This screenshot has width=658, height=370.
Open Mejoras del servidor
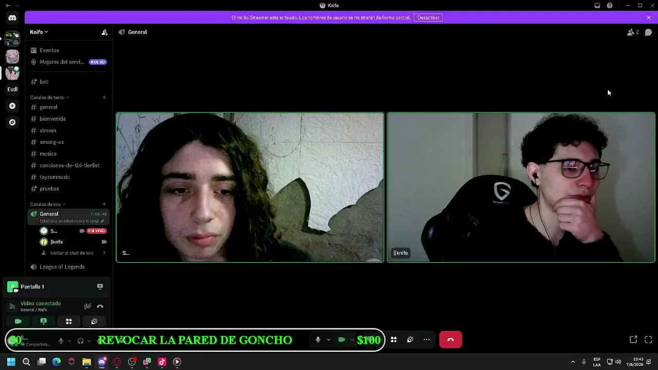(69, 62)
